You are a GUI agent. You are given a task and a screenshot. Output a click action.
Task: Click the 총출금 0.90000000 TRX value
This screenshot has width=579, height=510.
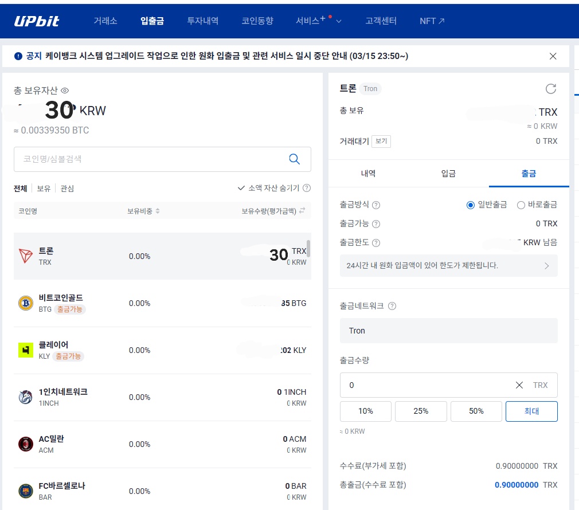tap(526, 485)
